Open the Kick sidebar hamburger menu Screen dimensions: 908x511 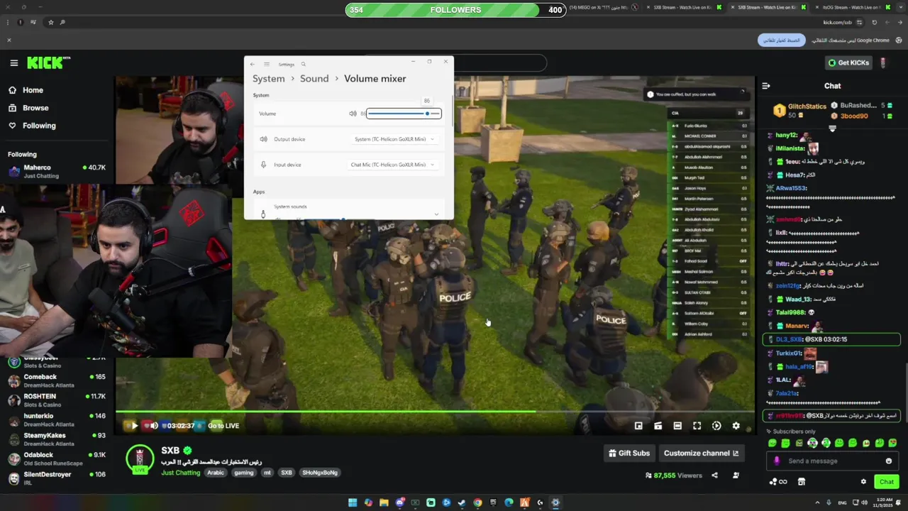point(13,63)
